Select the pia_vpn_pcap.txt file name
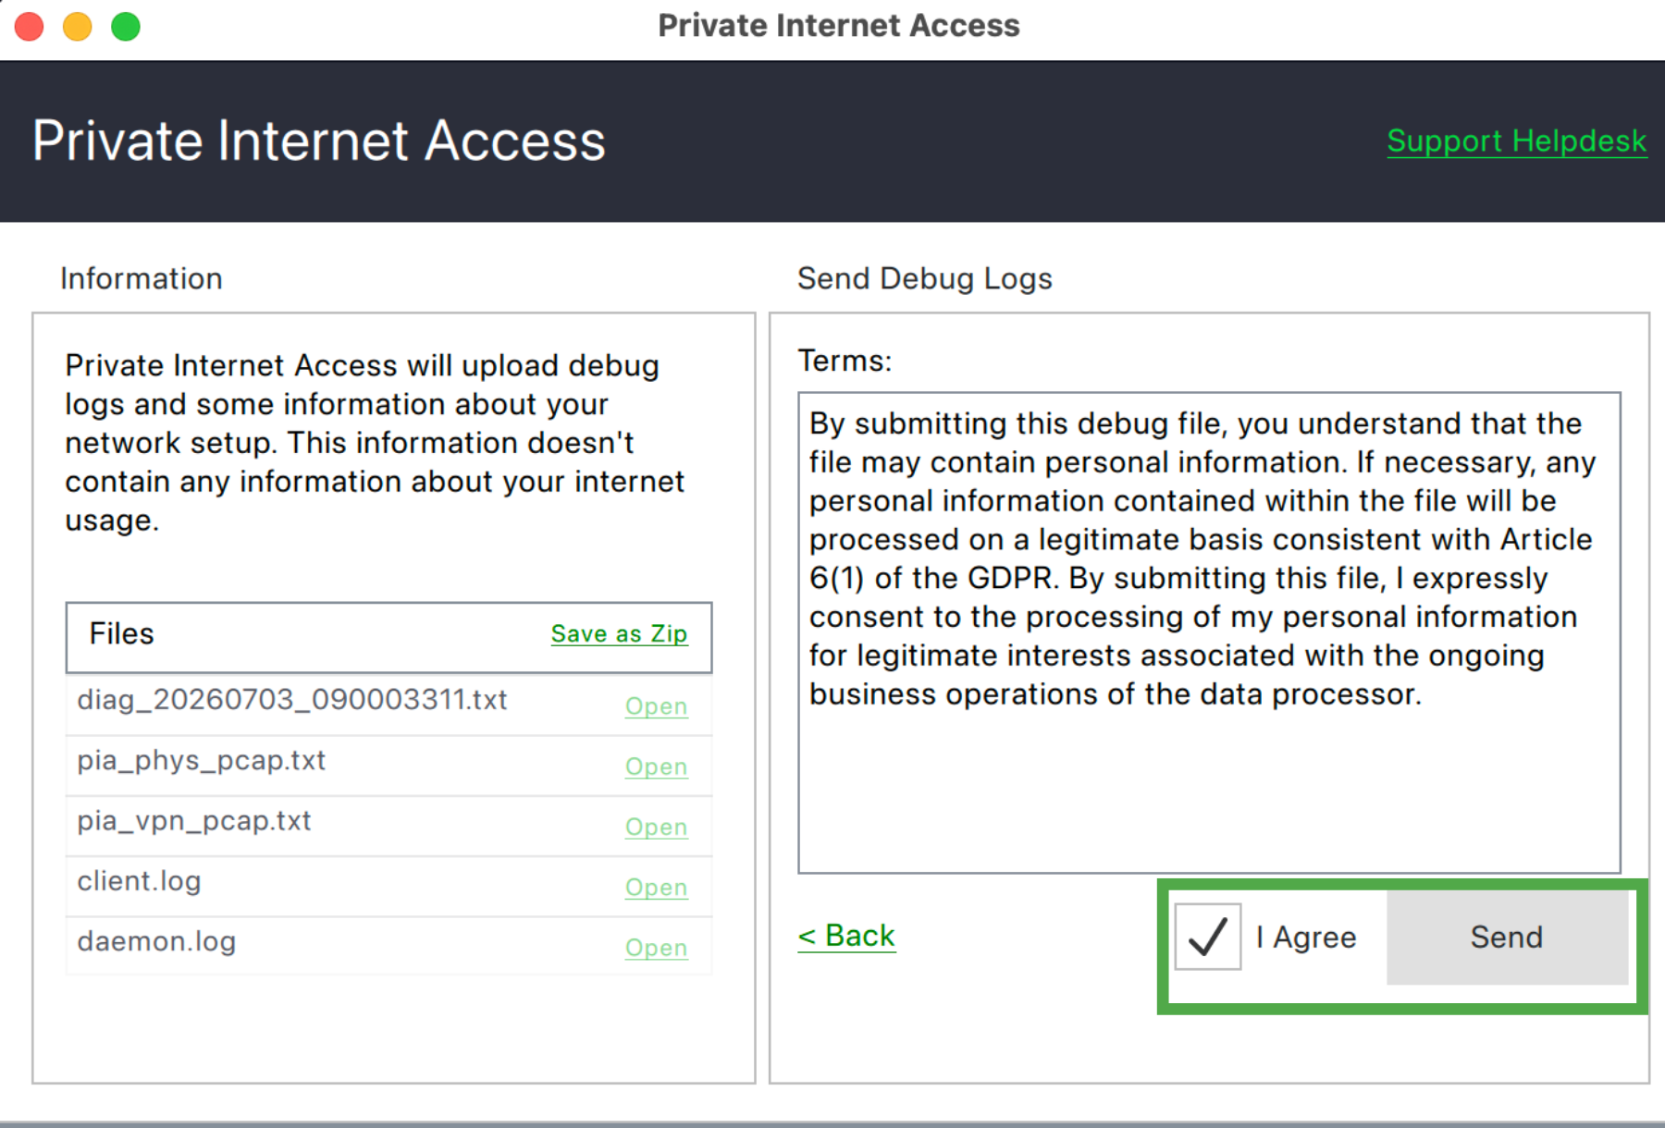This screenshot has height=1128, width=1665. tap(194, 821)
